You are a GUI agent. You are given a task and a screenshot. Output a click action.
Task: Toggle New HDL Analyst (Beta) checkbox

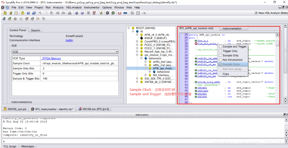click(256, 13)
